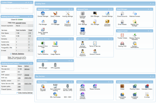Open Access & Error Logs

[43, 45]
